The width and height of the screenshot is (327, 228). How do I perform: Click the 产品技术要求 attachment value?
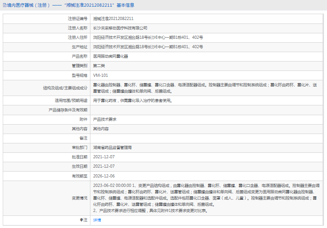(x=105, y=119)
